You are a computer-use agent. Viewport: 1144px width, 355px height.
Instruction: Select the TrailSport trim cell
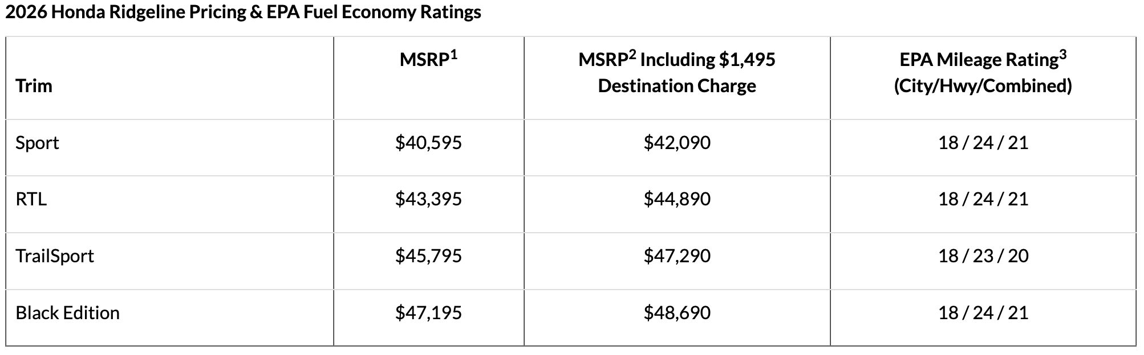tap(55, 256)
